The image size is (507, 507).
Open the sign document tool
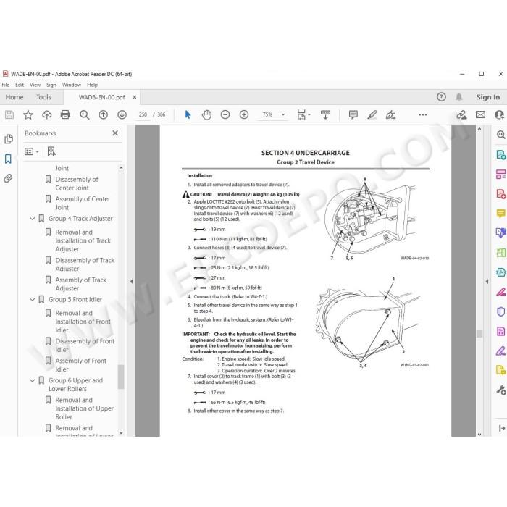pos(390,114)
